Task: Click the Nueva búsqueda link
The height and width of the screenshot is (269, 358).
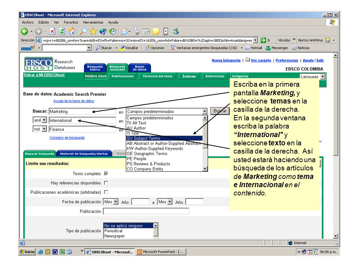Action: pyautogui.click(x=226, y=61)
